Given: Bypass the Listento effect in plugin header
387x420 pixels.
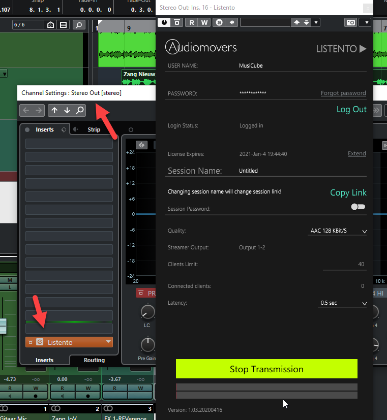Looking at the screenshot, I should [x=177, y=22].
